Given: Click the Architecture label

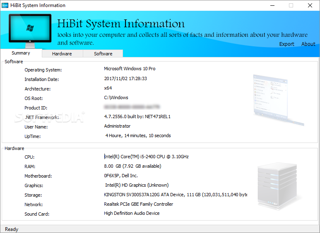Looking at the screenshot, I should click(x=38, y=89).
